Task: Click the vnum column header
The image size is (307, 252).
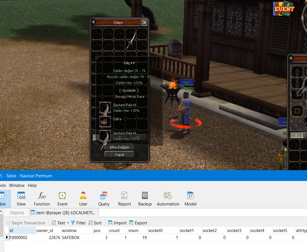Action: pos(137,231)
